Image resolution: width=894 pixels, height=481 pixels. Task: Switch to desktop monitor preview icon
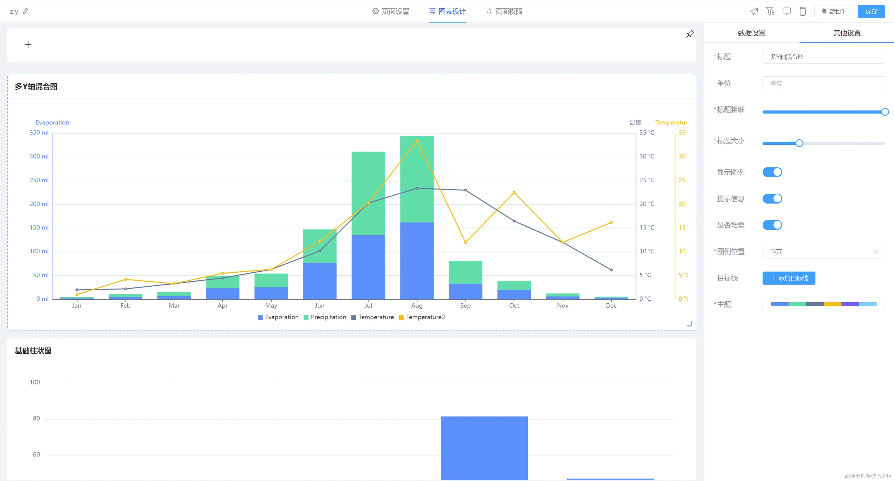(x=786, y=12)
